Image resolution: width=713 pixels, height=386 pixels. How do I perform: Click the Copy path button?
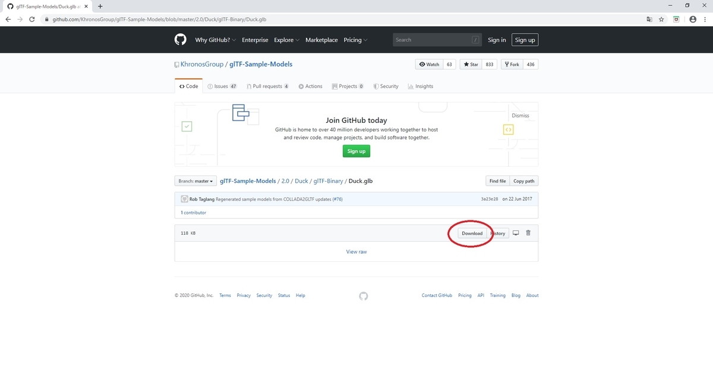[x=523, y=181]
